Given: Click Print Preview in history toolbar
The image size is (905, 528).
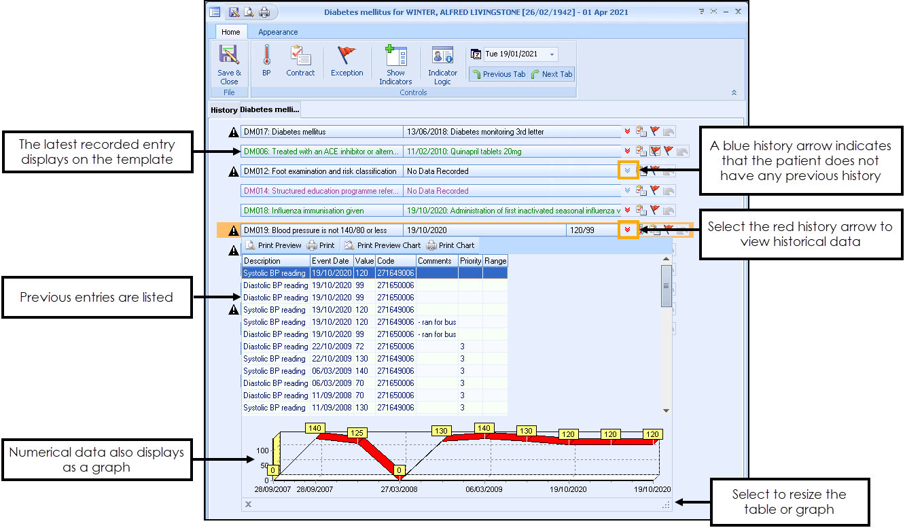Looking at the screenshot, I should click(x=273, y=245).
